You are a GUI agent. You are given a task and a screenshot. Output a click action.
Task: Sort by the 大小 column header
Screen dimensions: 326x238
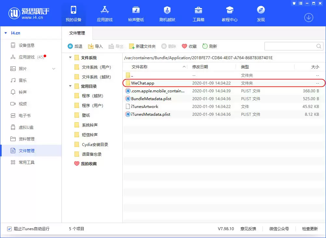point(310,67)
